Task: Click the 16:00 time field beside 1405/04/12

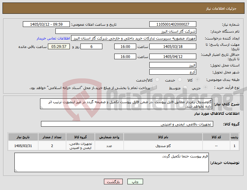Action: [125, 56]
